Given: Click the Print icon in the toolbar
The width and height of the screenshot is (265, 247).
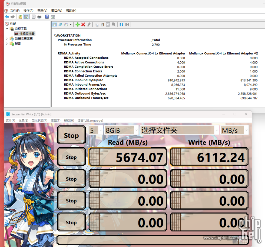Looking at the screenshot, I should [x=39, y=17].
